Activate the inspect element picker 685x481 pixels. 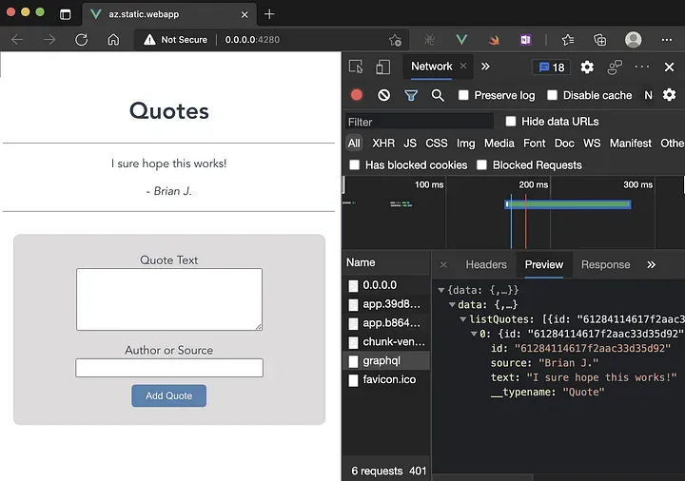[356, 67]
